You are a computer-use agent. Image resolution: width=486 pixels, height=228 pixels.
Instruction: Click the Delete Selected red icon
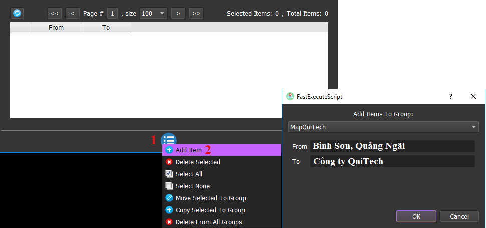point(169,162)
